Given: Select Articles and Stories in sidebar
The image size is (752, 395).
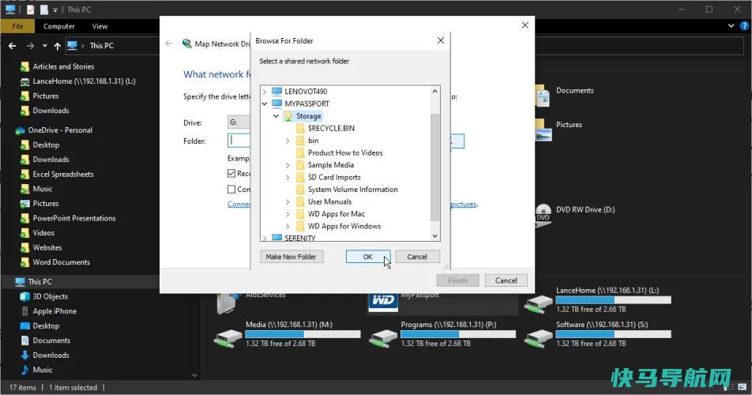Looking at the screenshot, I should [63, 66].
